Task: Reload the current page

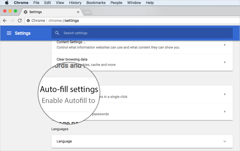Action: (x=20, y=21)
